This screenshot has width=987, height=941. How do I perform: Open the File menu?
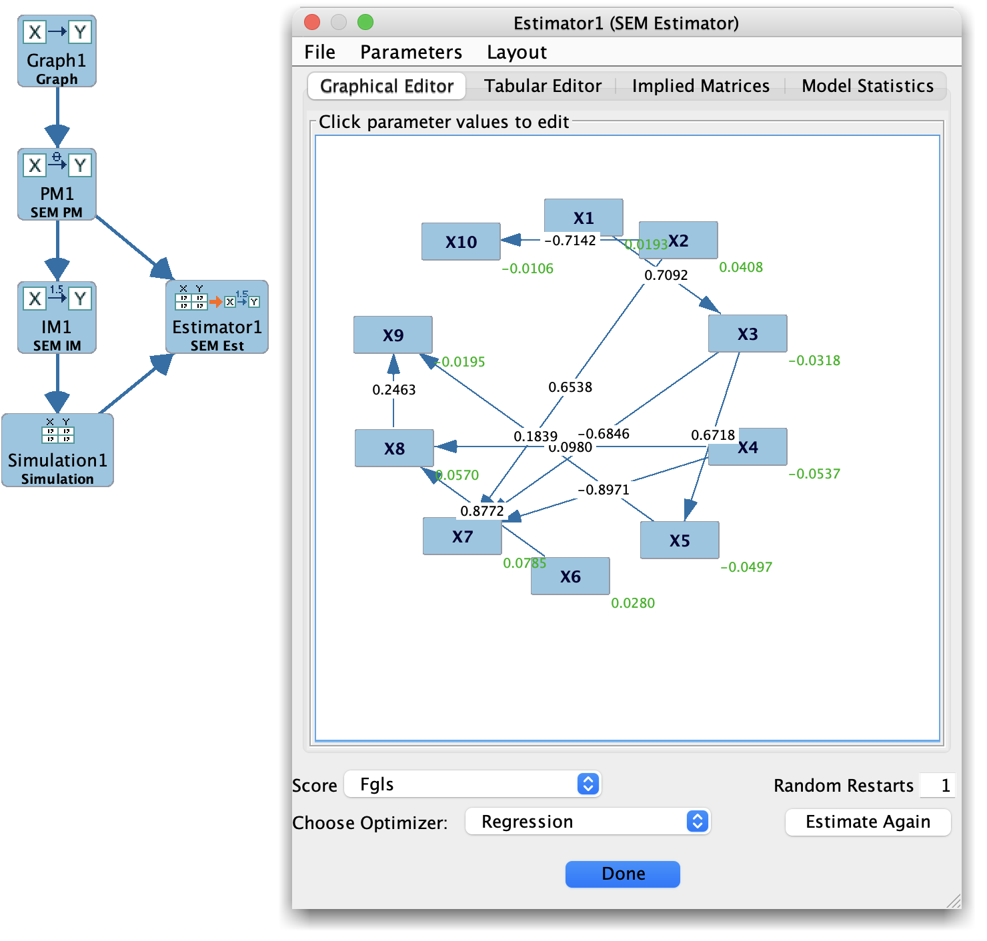[319, 52]
